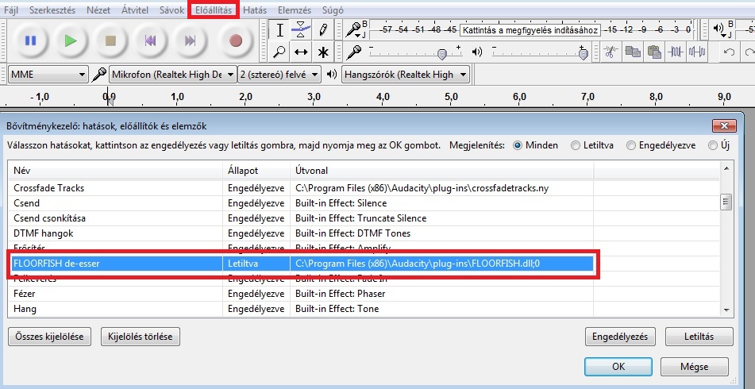This screenshot has width=755, height=389.
Task: Click the recording meter microphone icon
Action: click(354, 30)
